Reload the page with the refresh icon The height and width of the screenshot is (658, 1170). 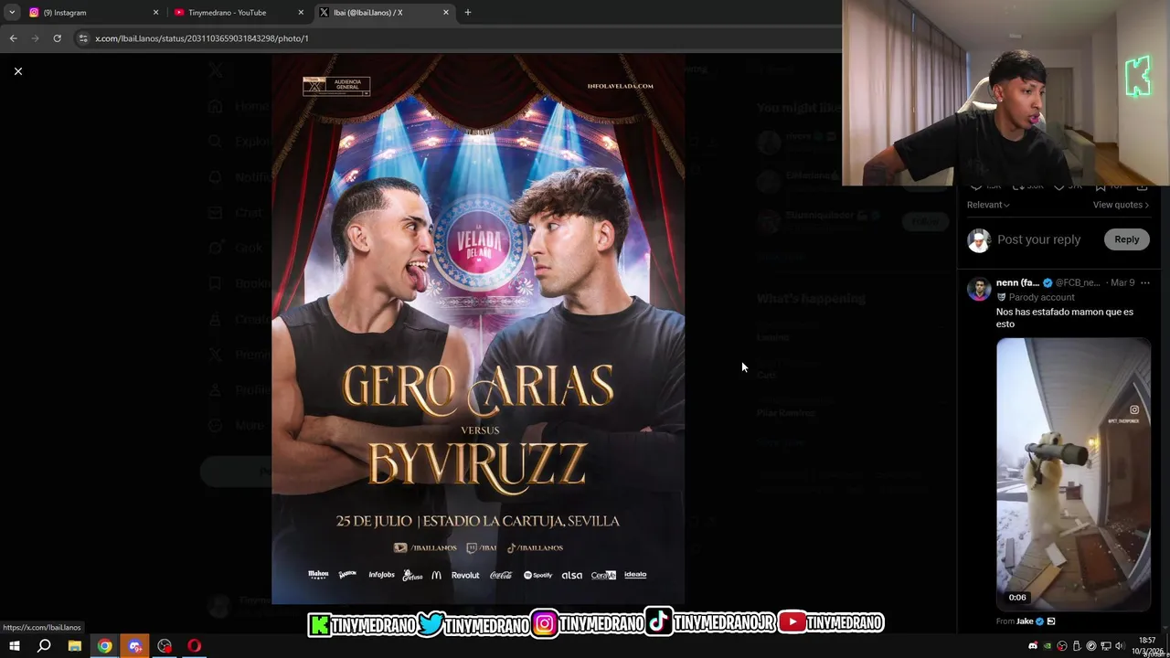click(x=57, y=38)
